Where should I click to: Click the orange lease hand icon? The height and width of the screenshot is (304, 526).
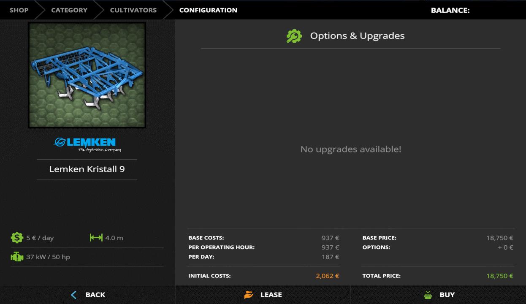click(249, 295)
